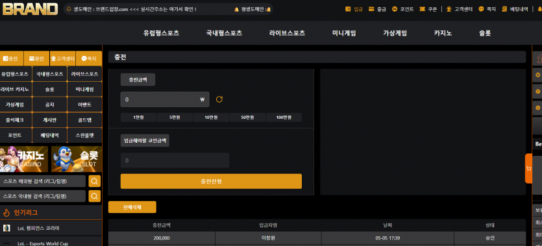542x246 pixels.
Task: Open 출석체크 in sidebar grid
Action: (16, 120)
